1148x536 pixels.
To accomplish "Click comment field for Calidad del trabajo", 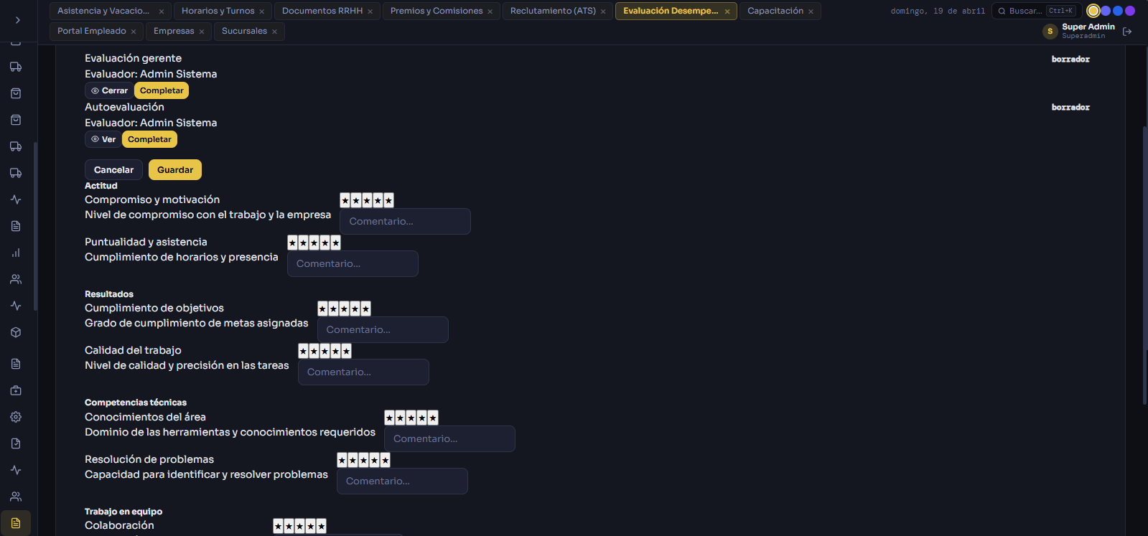I will (x=363, y=372).
